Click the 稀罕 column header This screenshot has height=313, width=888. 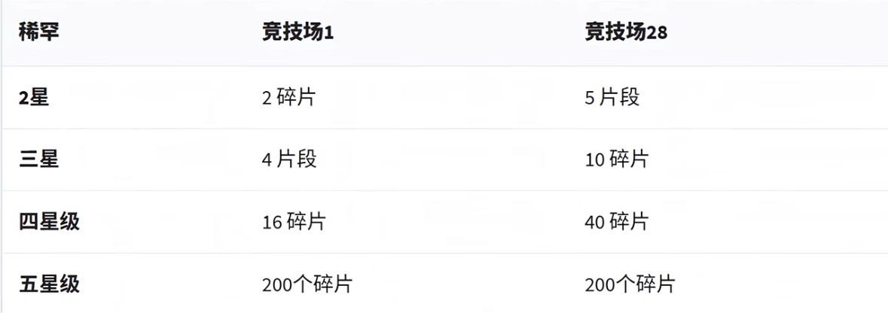[39, 33]
